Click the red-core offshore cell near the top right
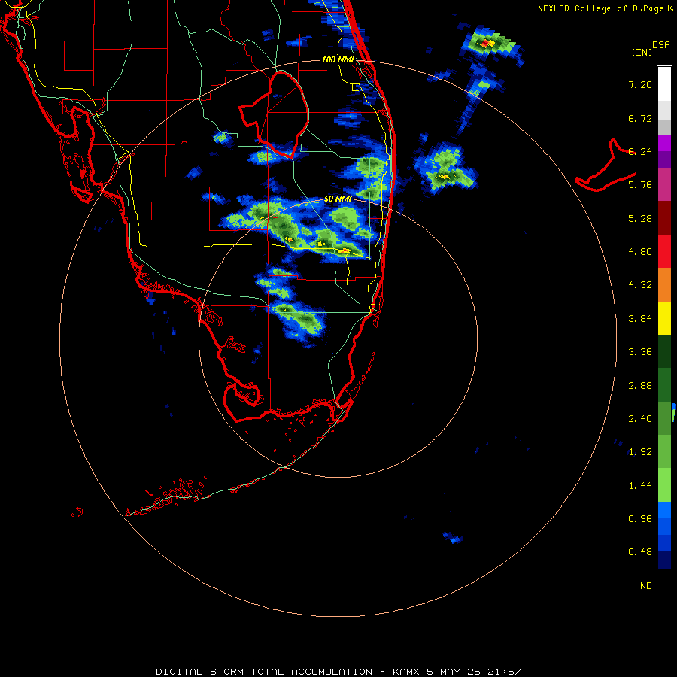This screenshot has width=677, height=677. point(488,43)
